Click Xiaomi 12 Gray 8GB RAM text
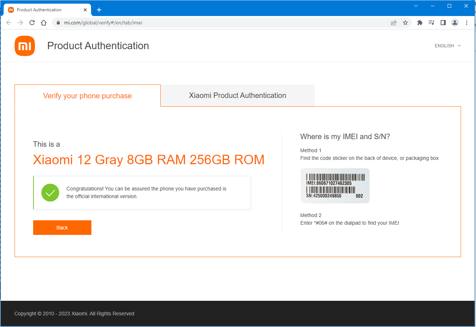 point(149,159)
